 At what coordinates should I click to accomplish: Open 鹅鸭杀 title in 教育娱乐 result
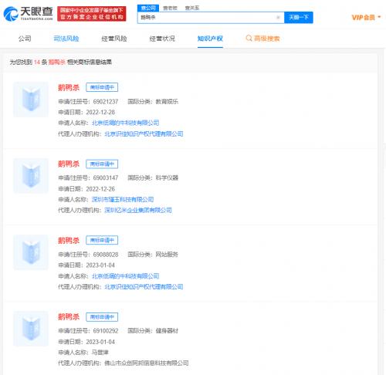point(69,87)
